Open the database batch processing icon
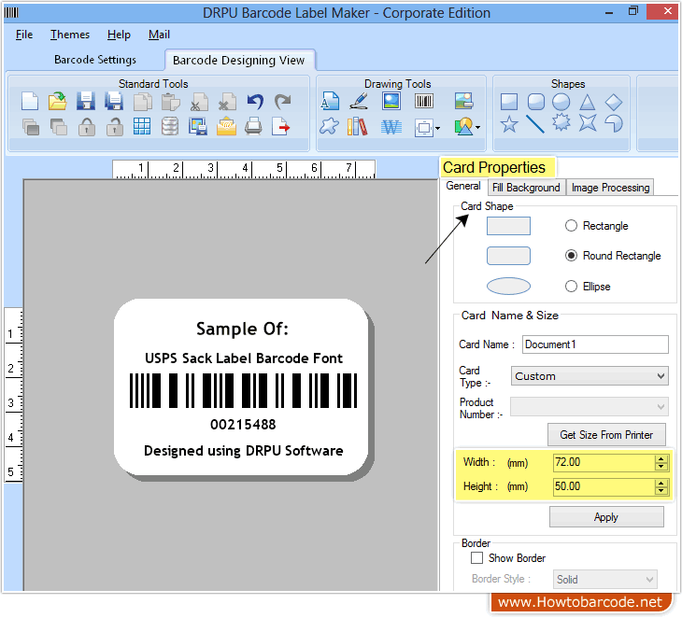 [170, 126]
